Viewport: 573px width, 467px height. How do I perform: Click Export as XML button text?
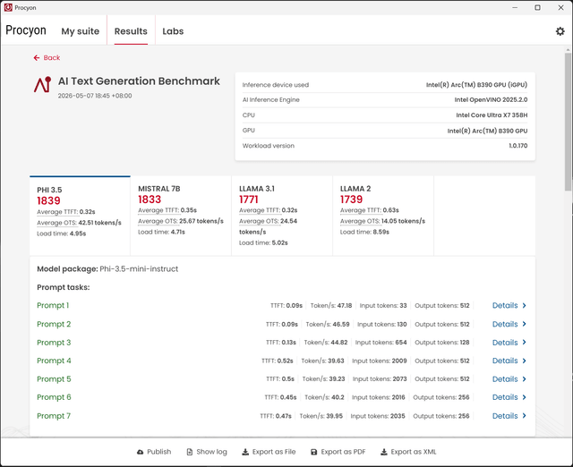[x=414, y=452]
